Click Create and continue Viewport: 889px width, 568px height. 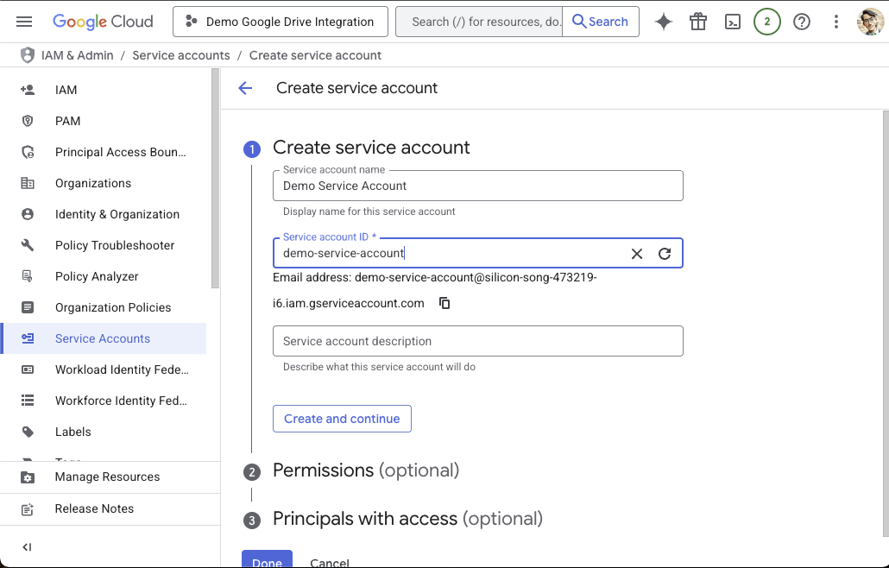[342, 419]
